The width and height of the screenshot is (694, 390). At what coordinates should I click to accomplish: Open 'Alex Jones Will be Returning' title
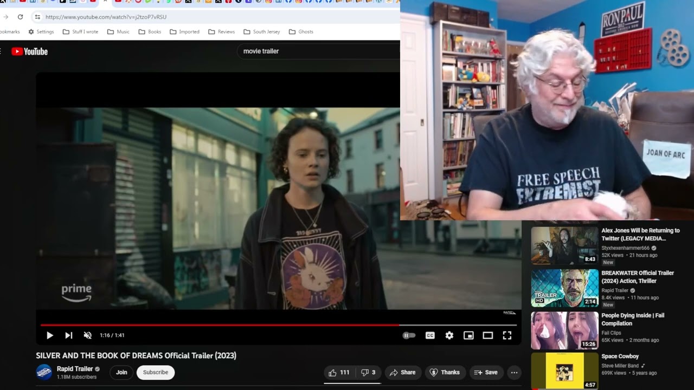[640, 234]
